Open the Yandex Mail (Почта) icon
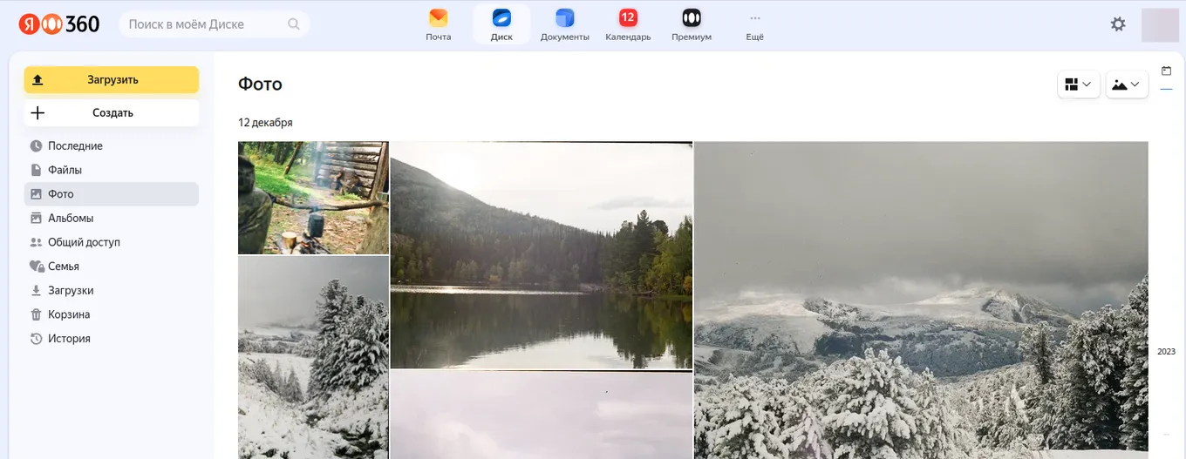Image resolution: width=1186 pixels, height=459 pixels. click(x=438, y=18)
